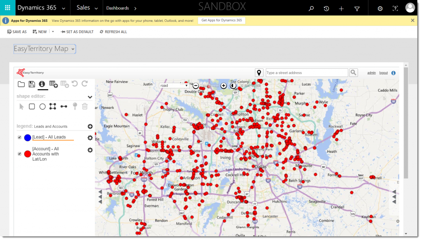Select the circle shape drawing tool
Image resolution: width=421 pixels, height=240 pixels.
(43, 106)
